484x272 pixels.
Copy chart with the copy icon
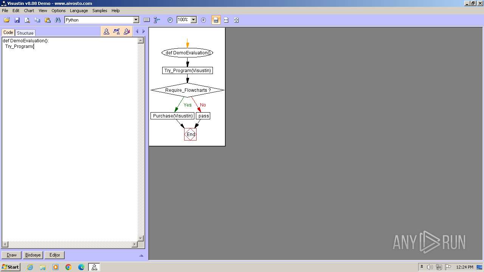coord(37,20)
